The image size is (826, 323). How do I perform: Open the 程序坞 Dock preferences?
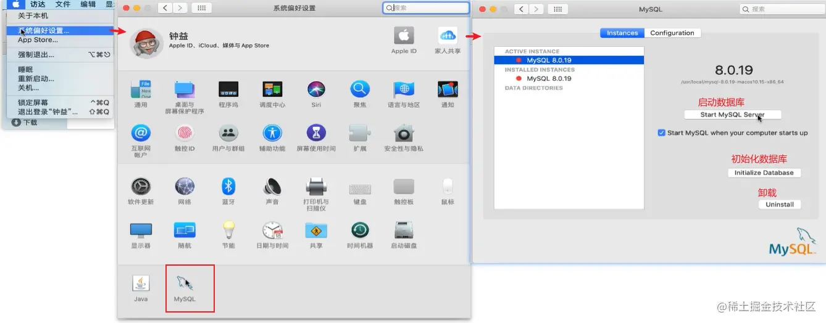[x=228, y=90]
